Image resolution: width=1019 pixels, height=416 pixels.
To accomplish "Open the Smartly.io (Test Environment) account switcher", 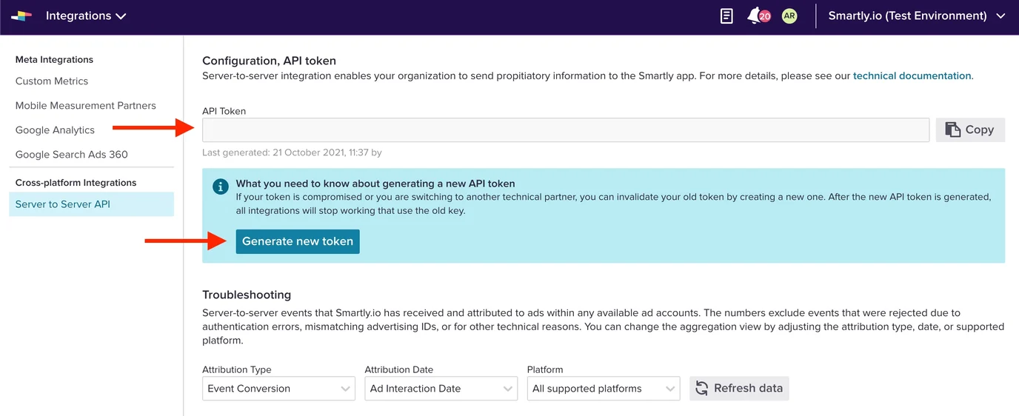I will [x=916, y=16].
